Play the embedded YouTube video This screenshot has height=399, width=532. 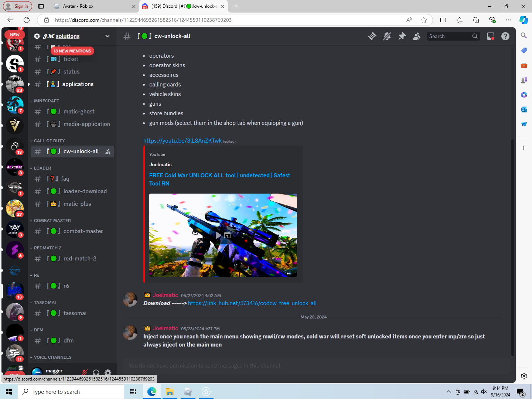click(219, 235)
